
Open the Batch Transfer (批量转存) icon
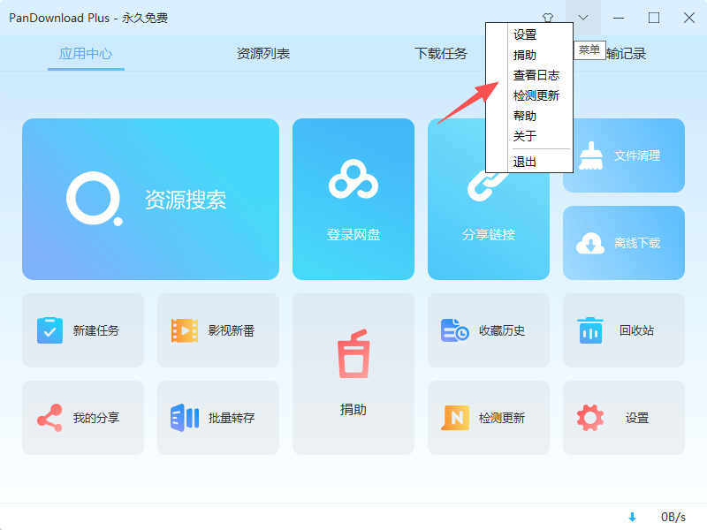[x=183, y=417]
